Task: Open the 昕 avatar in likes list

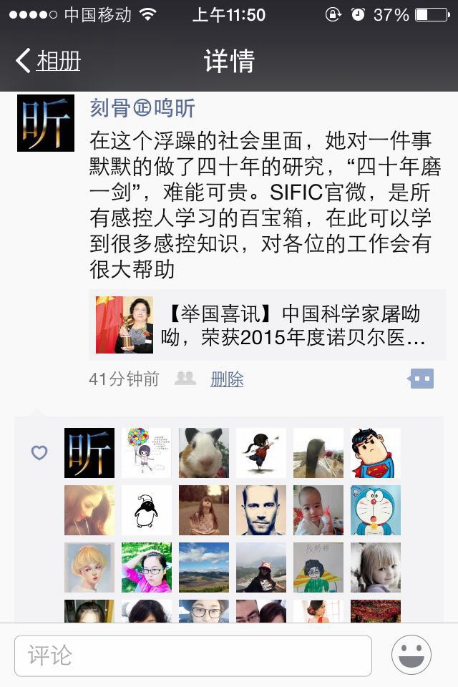Action: pyautogui.click(x=89, y=452)
